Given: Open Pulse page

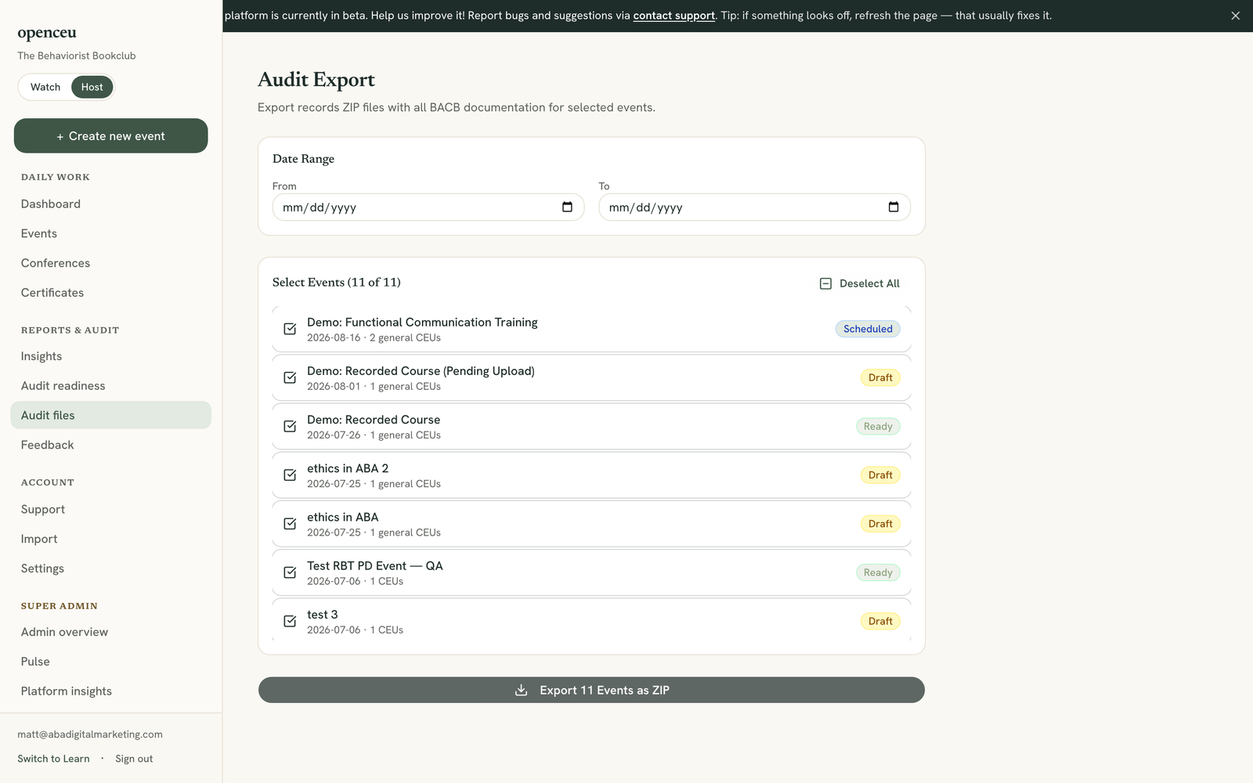Looking at the screenshot, I should pos(111,662).
